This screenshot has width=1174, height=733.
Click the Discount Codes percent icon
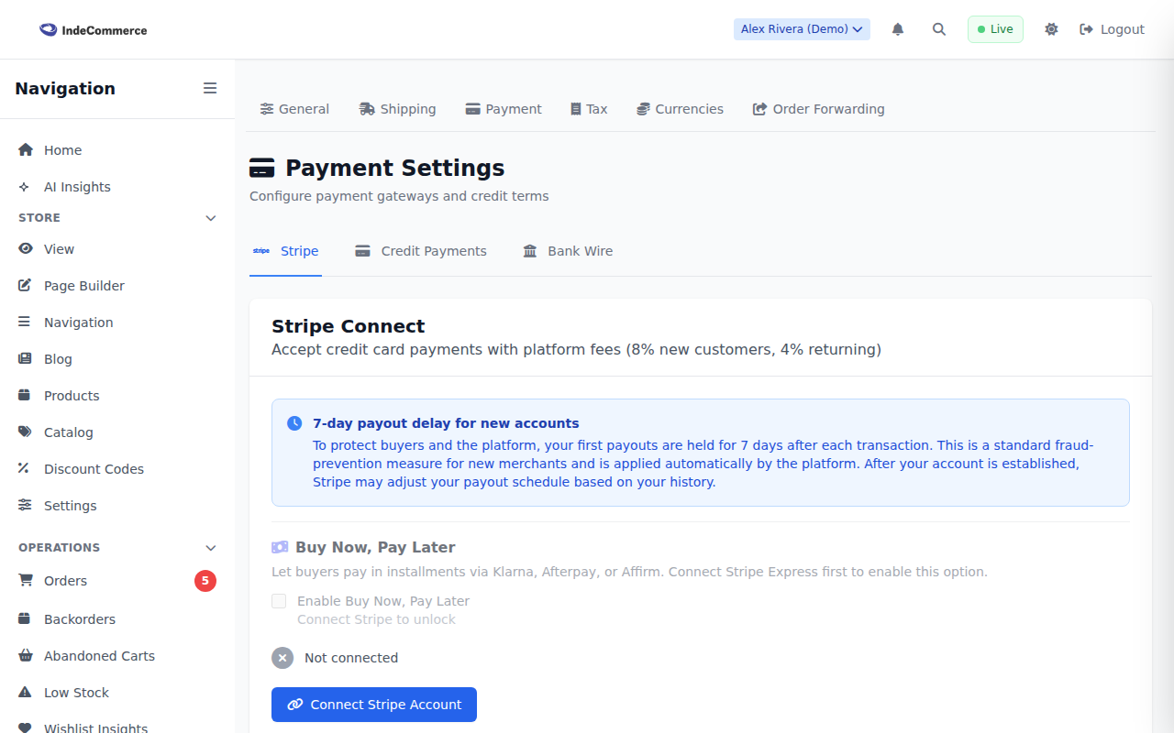(x=25, y=468)
